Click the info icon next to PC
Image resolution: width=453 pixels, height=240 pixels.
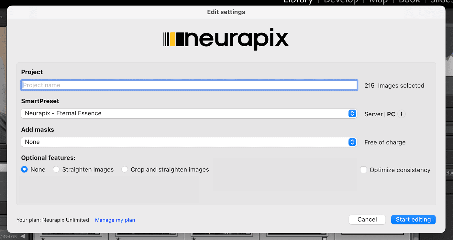tap(401, 114)
